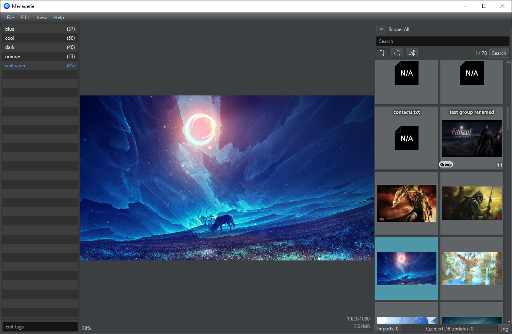Select the contacts.txt item
The image size is (512, 334).
click(407, 138)
